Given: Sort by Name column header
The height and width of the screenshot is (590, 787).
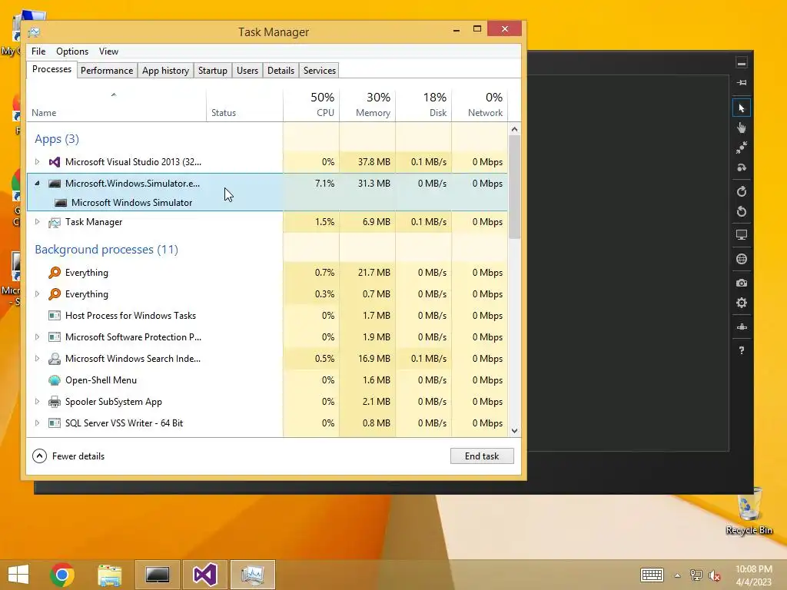Looking at the screenshot, I should click(x=117, y=104).
